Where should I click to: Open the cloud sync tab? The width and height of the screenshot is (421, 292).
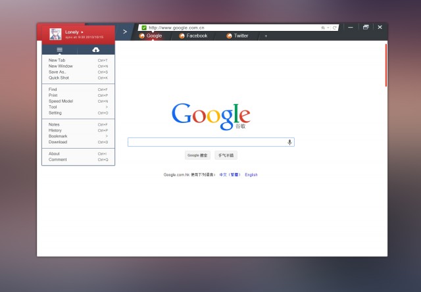click(x=96, y=49)
